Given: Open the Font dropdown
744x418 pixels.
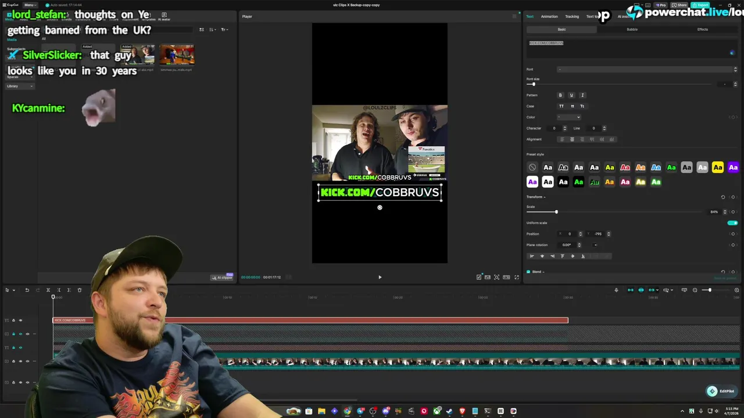Looking at the screenshot, I should click(648, 69).
